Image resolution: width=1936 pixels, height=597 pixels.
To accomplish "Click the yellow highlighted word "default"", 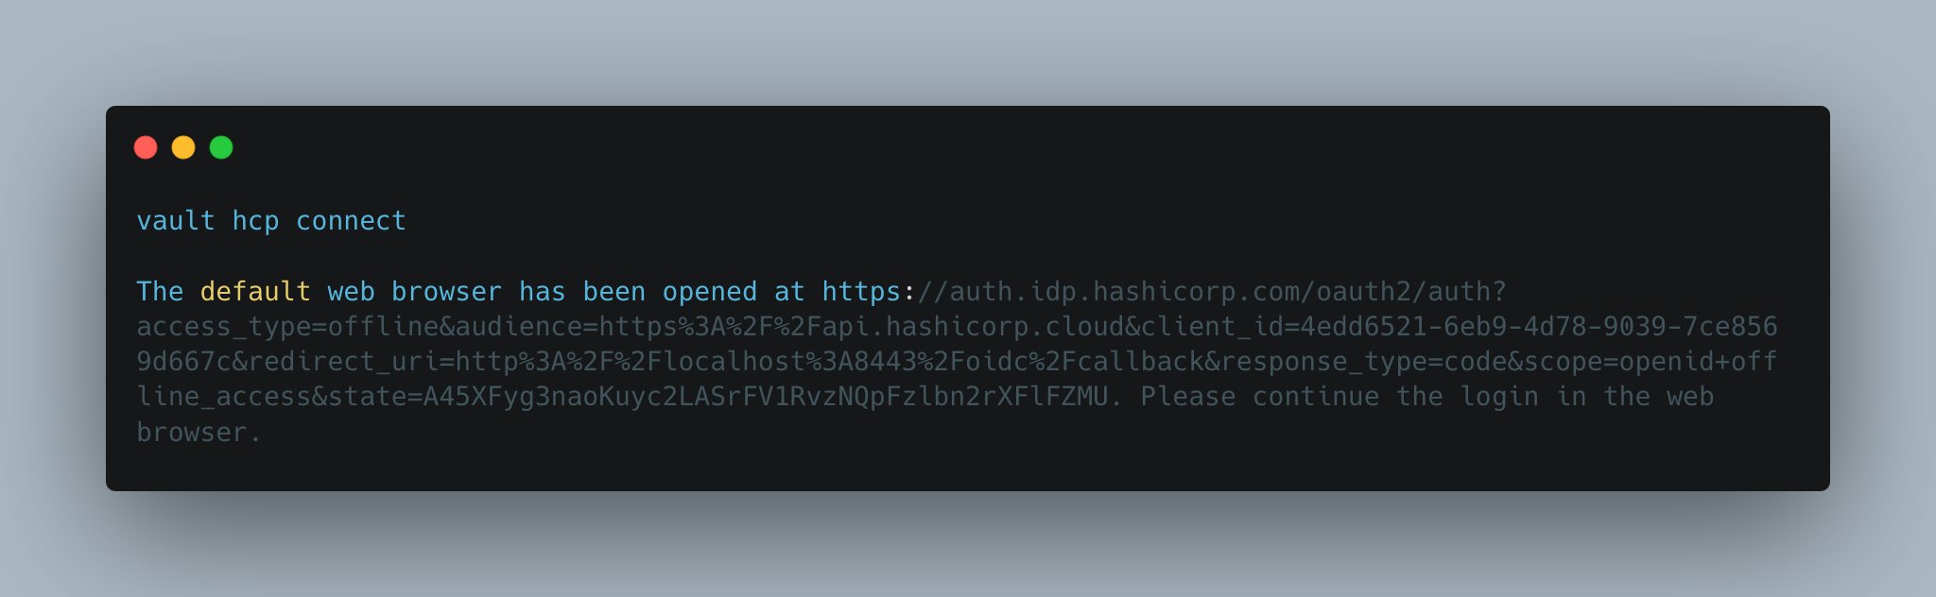I will tap(255, 291).
